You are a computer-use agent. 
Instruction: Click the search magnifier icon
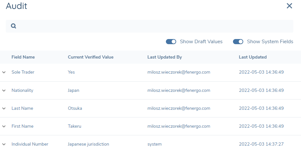(x=13, y=26)
